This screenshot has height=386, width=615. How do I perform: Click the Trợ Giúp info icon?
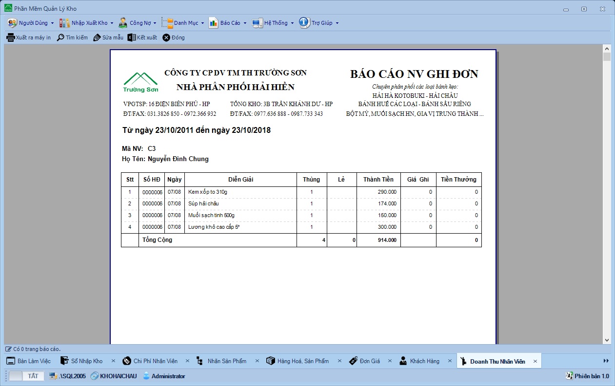pos(304,23)
